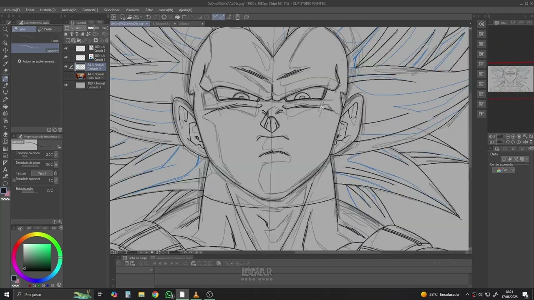Click the main drawing color swatch in toolbox
This screenshot has height=300, width=534.
coord(4,191)
